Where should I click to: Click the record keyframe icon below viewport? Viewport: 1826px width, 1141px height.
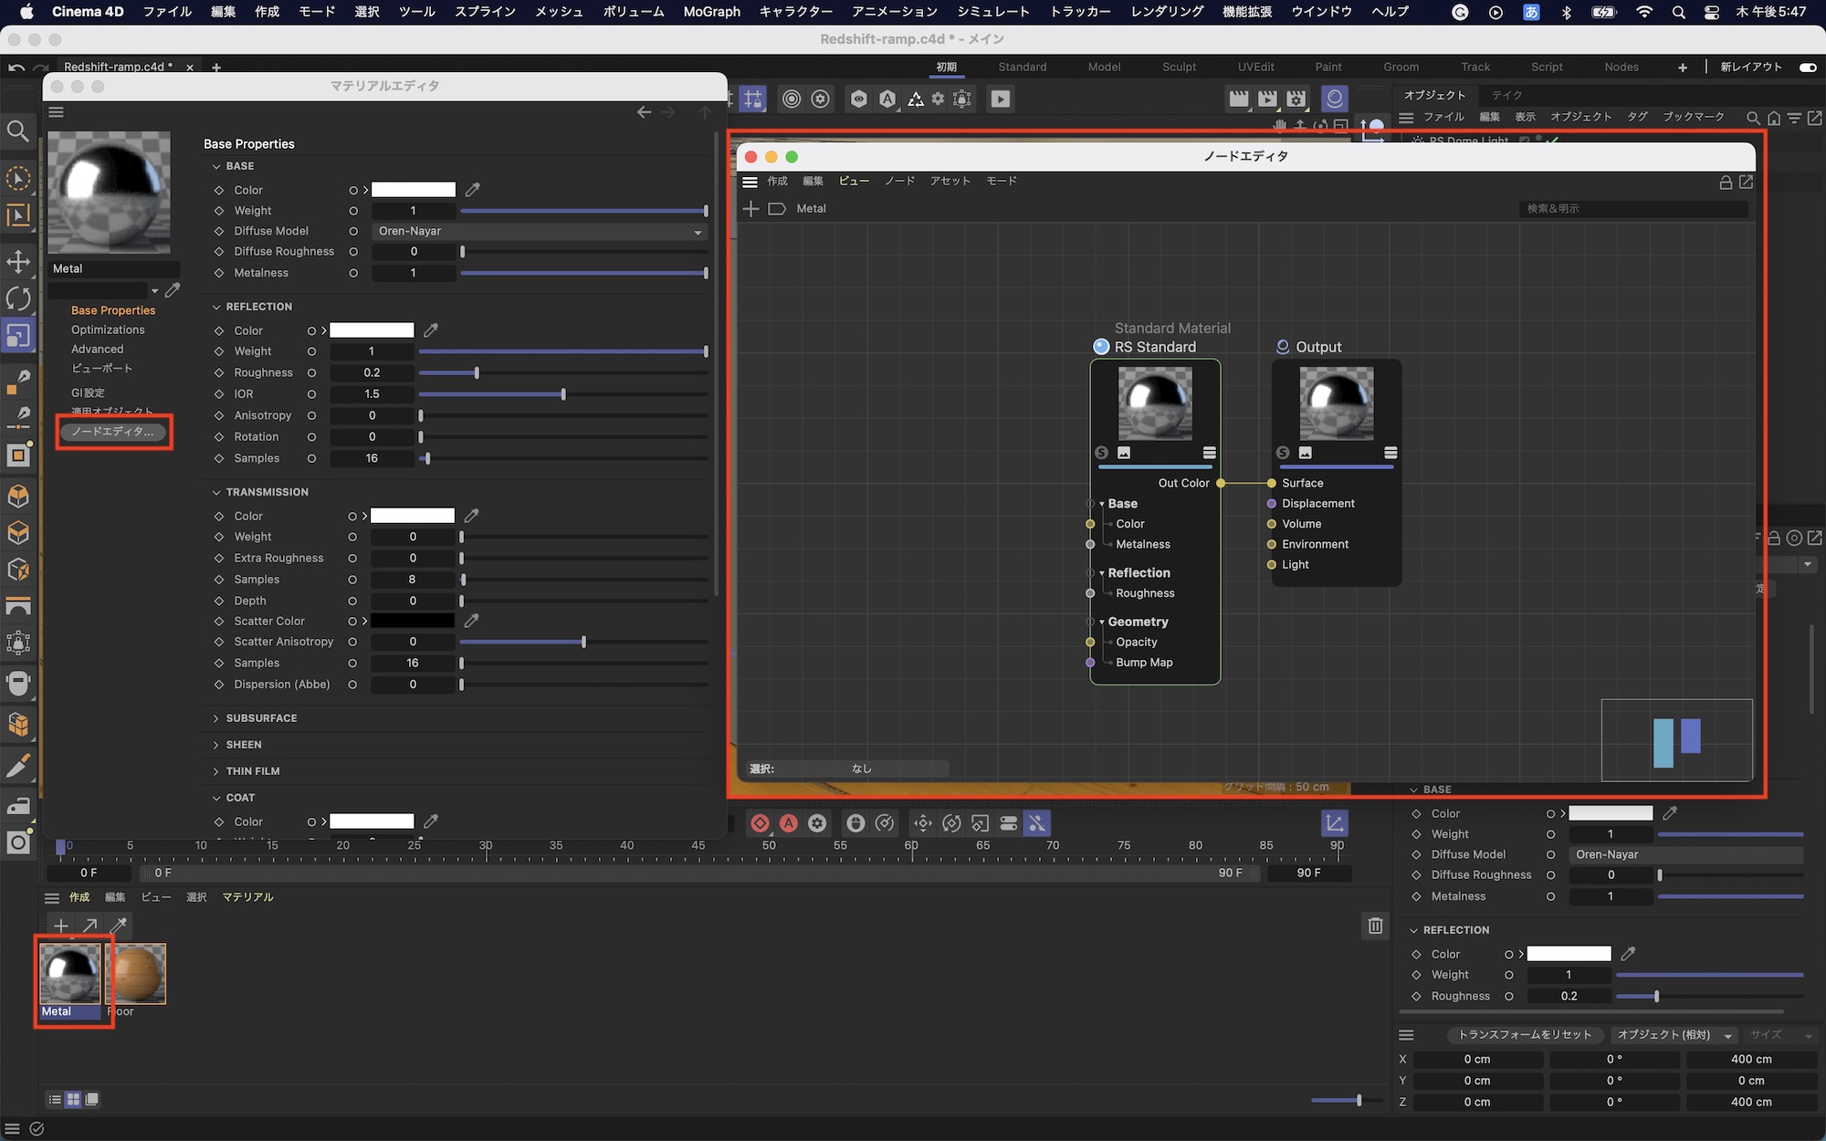pyautogui.click(x=760, y=823)
